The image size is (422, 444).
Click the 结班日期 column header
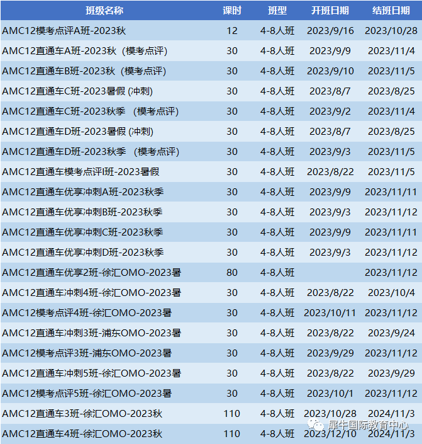(391, 11)
